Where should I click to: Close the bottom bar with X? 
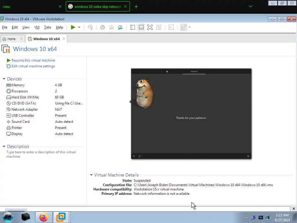tap(294, 208)
